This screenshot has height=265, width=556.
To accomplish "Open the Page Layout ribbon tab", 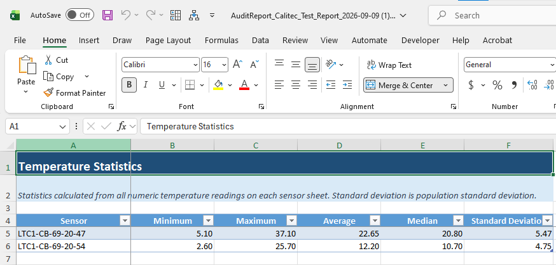I will pos(168,41).
